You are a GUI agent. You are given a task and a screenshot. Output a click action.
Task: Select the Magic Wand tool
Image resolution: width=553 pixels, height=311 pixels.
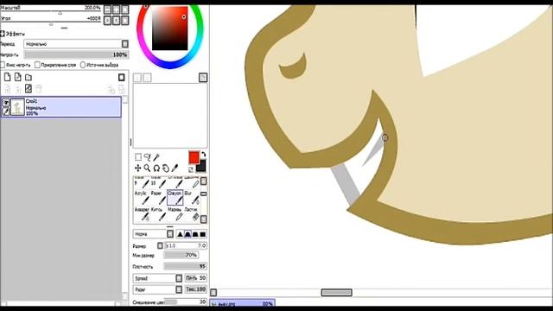click(156, 157)
